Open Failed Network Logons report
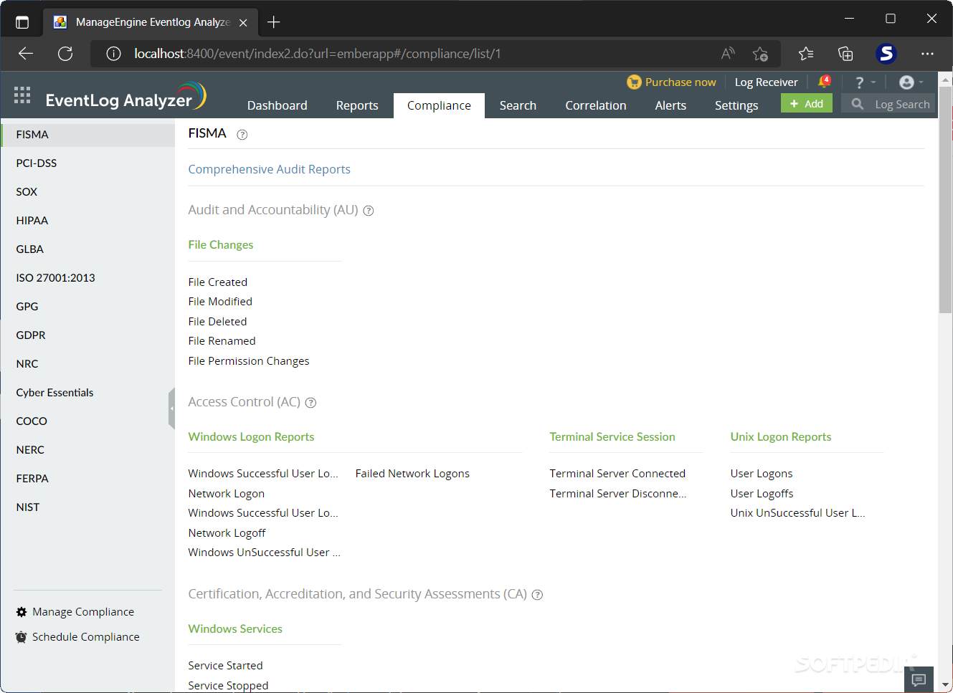Screen dimensions: 953x693 click(x=412, y=474)
